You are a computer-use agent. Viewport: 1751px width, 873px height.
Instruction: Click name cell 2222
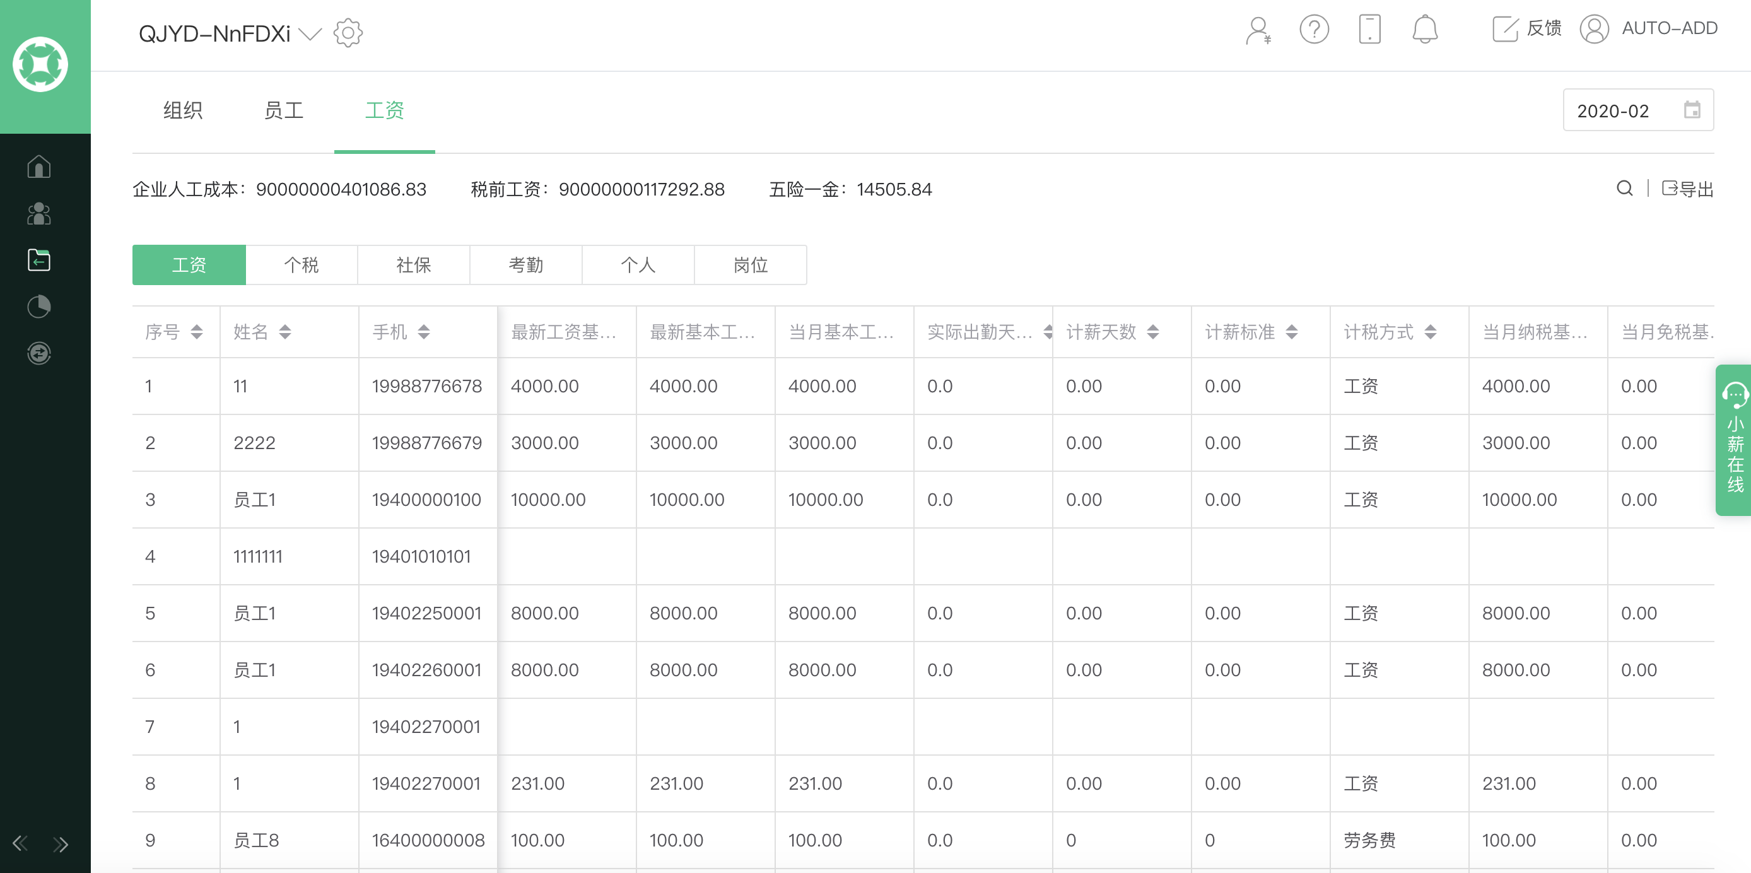tap(254, 443)
